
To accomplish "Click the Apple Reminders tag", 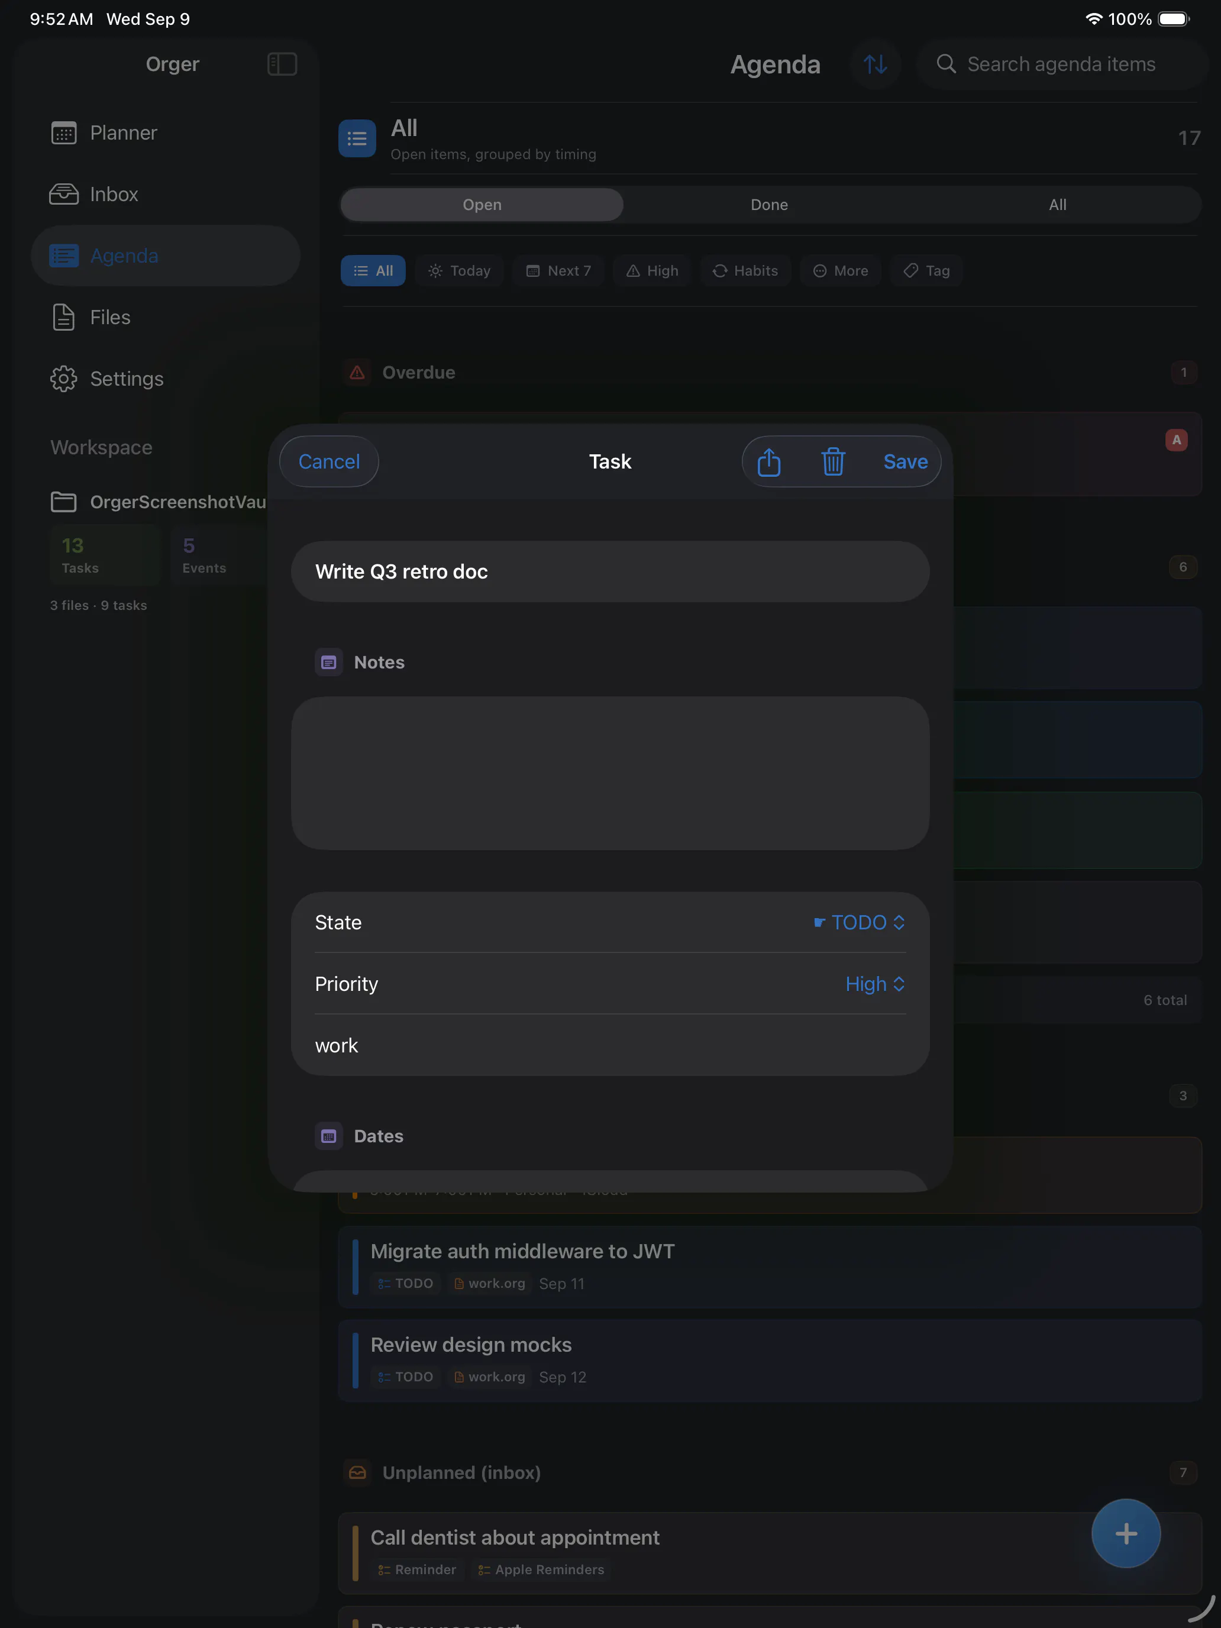I will [541, 1570].
